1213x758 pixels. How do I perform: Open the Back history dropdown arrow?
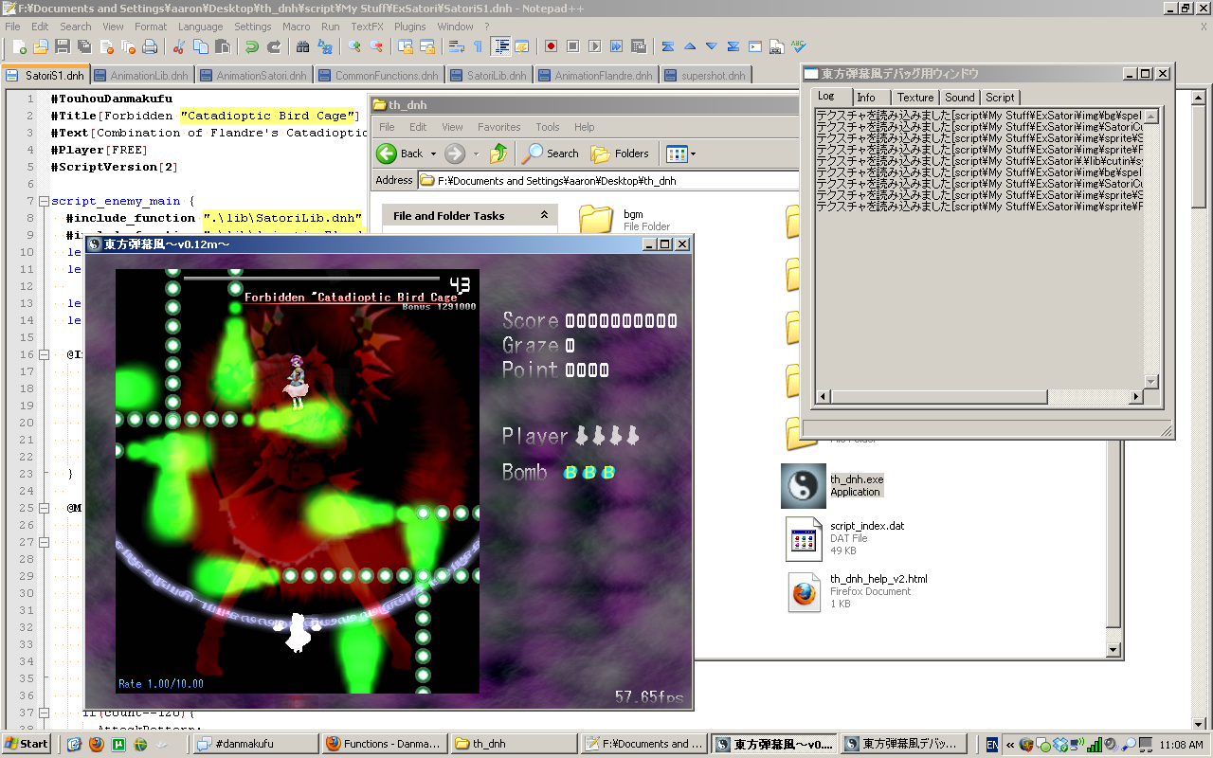pos(433,153)
